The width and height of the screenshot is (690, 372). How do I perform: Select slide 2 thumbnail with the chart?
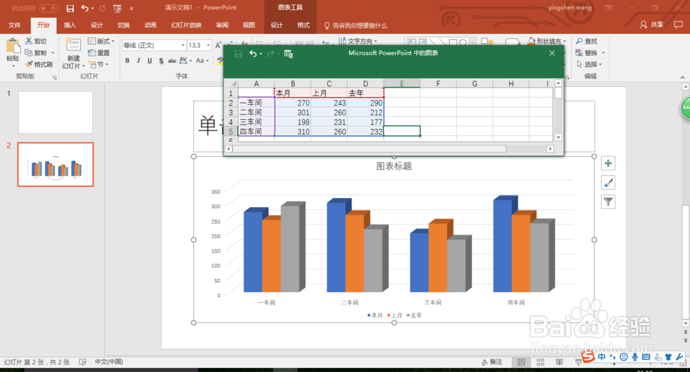pos(55,165)
